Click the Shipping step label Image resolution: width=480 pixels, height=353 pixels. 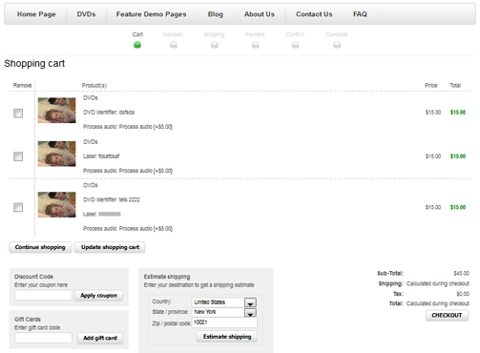click(214, 34)
